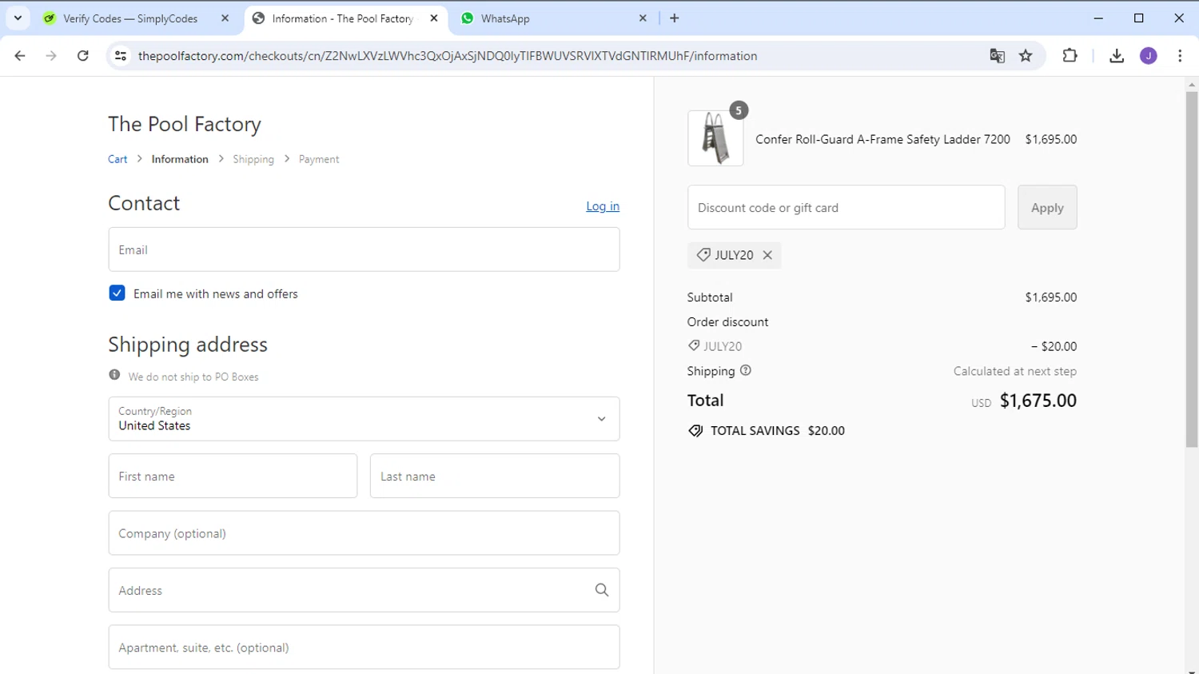This screenshot has width=1199, height=674.
Task: Remove the JULY20 discount code
Action: (767, 255)
